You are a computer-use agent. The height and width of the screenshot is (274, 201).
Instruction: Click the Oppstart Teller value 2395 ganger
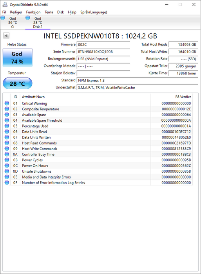(183, 66)
